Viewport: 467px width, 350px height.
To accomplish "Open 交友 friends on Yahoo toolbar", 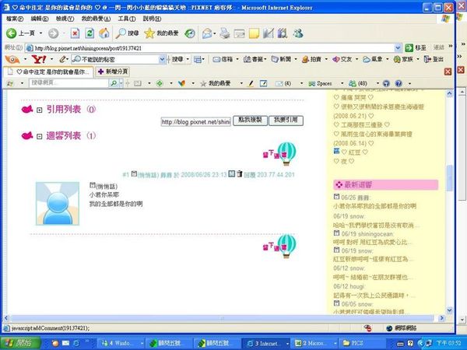I will 342,59.
